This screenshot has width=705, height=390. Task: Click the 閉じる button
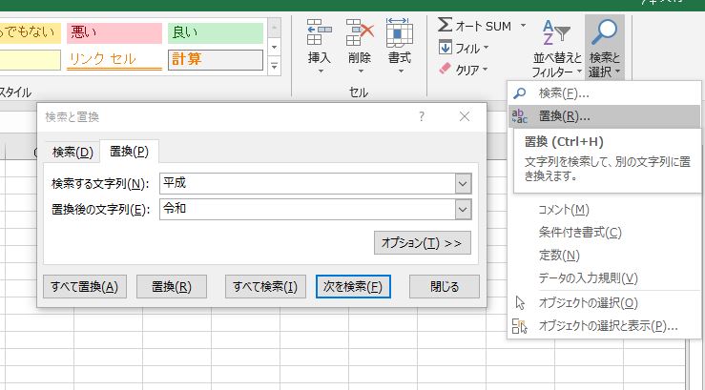point(445,287)
